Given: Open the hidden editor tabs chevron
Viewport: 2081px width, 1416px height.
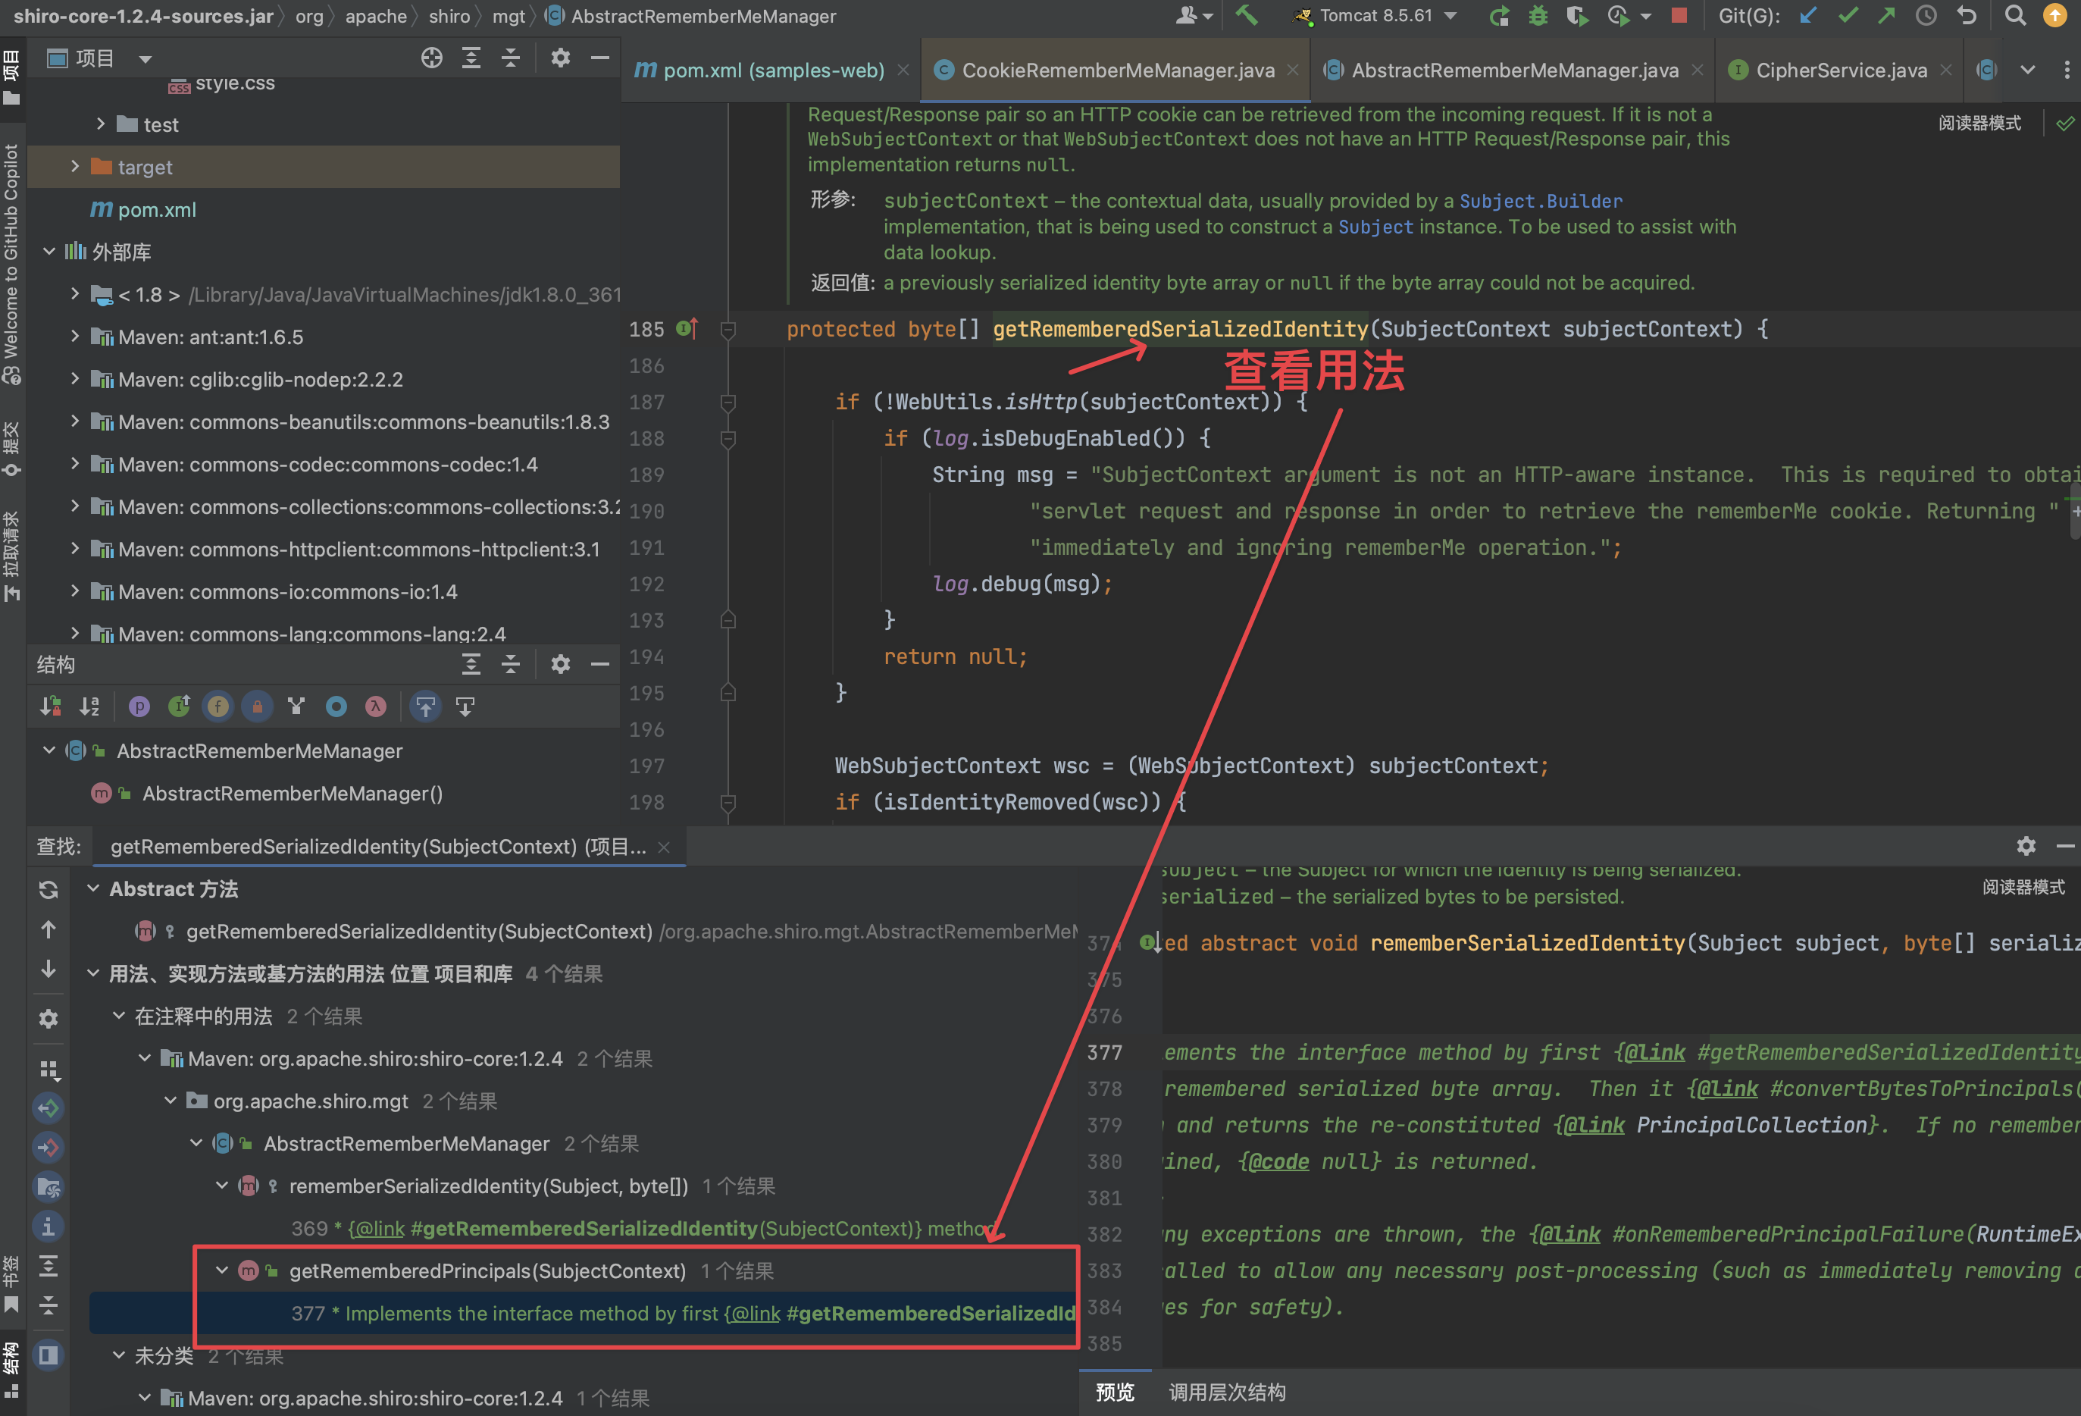Looking at the screenshot, I should pos(2027,70).
